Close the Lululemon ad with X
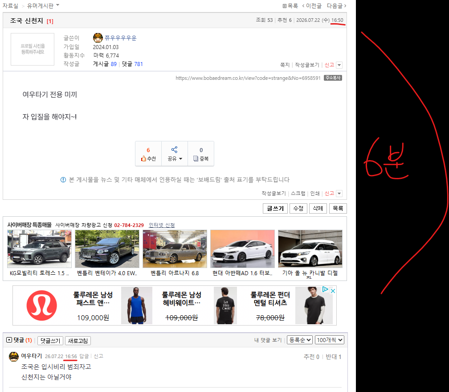Screen dimensions: 449x392 [x=333, y=291]
